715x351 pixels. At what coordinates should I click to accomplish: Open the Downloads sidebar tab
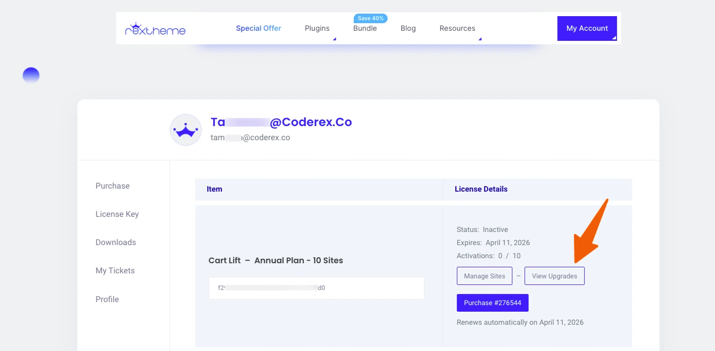[x=116, y=242]
